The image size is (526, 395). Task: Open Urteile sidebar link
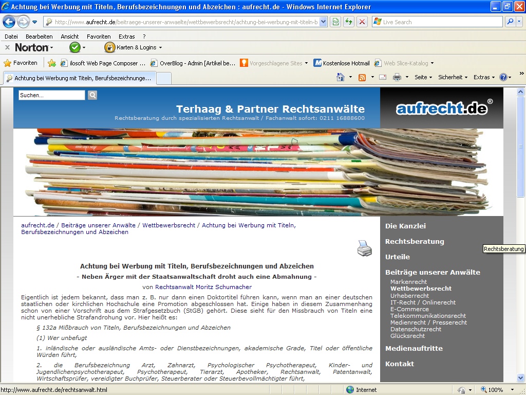(x=398, y=257)
